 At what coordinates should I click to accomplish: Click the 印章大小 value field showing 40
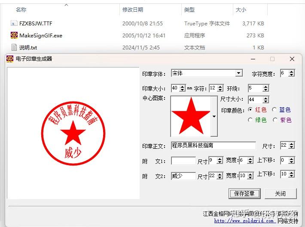175,88
